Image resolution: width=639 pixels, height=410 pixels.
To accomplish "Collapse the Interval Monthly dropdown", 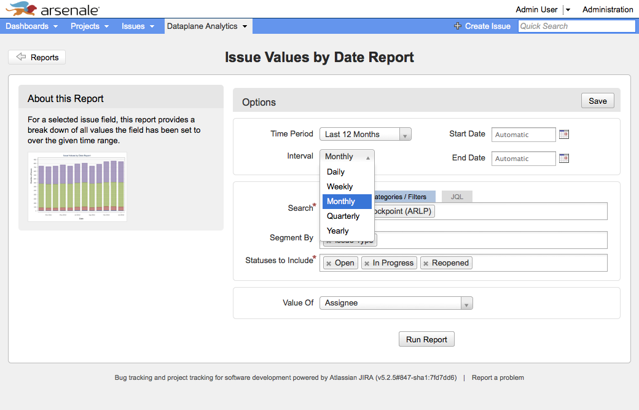I will [x=347, y=157].
